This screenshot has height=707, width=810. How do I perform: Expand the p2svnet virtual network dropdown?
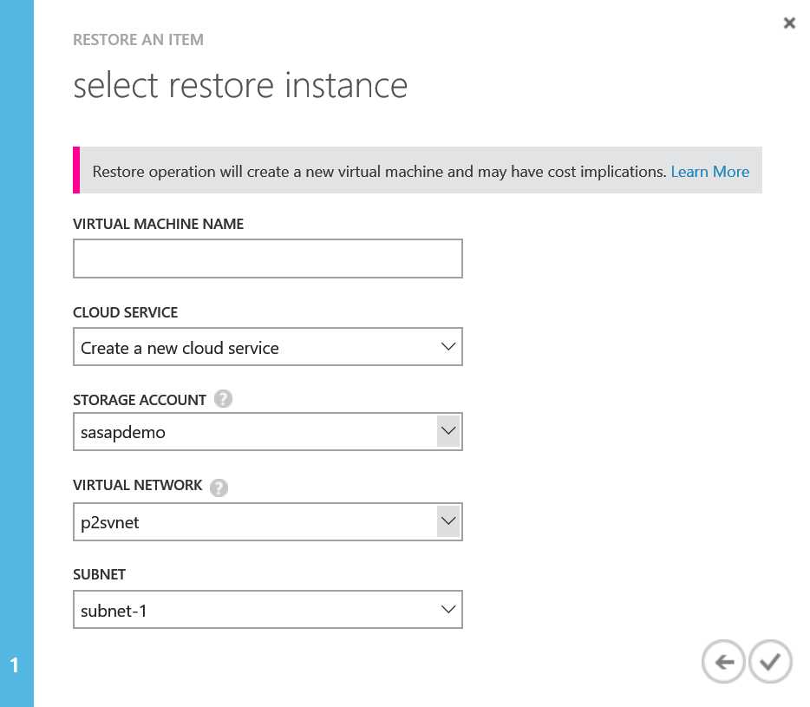[268, 521]
